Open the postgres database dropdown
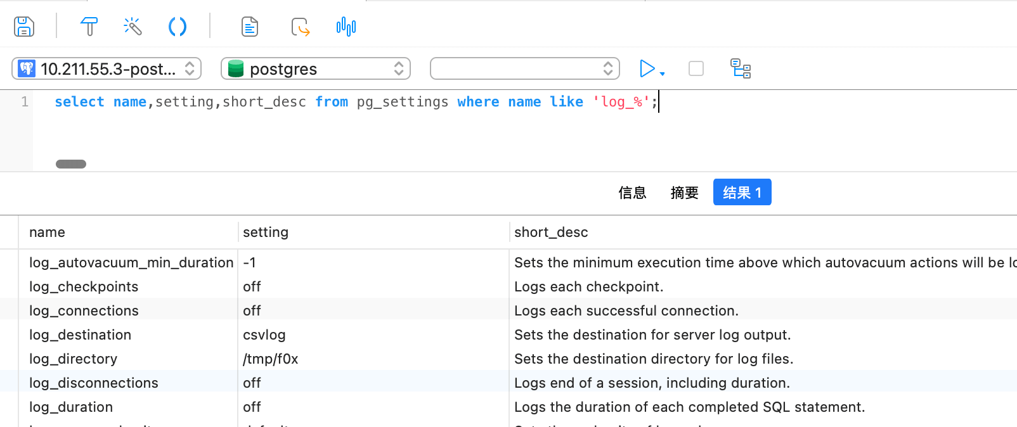This screenshot has height=427, width=1017. 315,68
